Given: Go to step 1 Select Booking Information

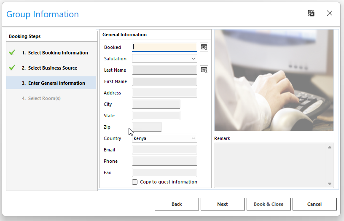Looking at the screenshot, I should click(x=58, y=53).
